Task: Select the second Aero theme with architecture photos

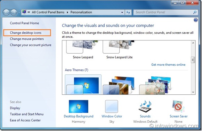Action: 119,85
